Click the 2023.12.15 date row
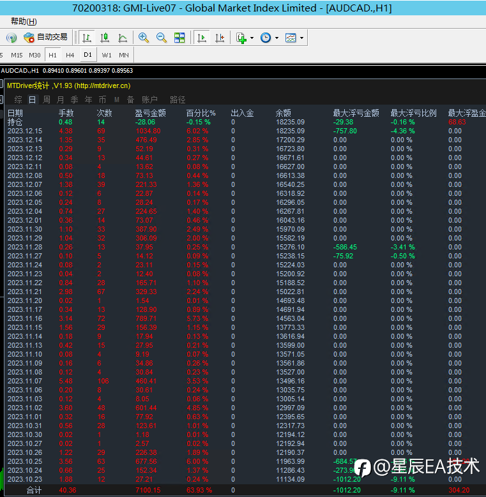Screen dimensions: 486x497 (25, 131)
